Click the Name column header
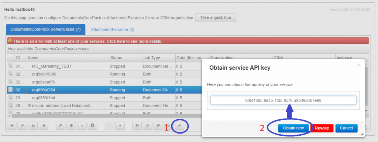 tap(68, 58)
